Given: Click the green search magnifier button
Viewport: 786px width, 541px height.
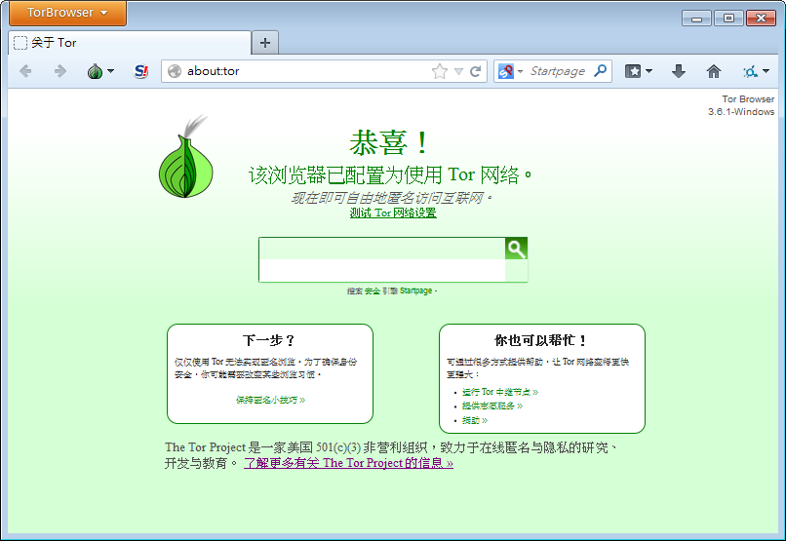Looking at the screenshot, I should (x=516, y=249).
